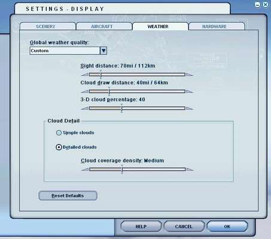Image resolution: width=271 pixels, height=239 pixels.
Task: Click the Cloud coverage density increase arrow
Action: [190, 170]
